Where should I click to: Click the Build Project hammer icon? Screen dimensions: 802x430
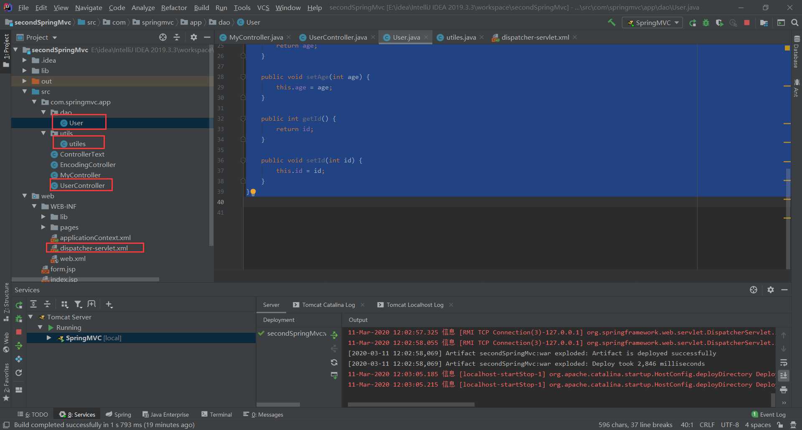coord(612,23)
